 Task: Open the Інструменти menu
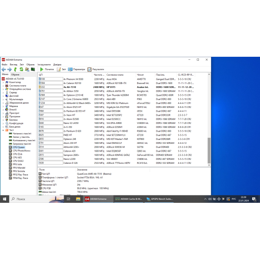[x=44, y=65]
